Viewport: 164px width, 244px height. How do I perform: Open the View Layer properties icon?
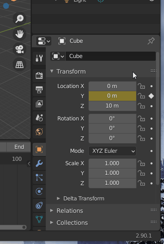tap(39, 104)
